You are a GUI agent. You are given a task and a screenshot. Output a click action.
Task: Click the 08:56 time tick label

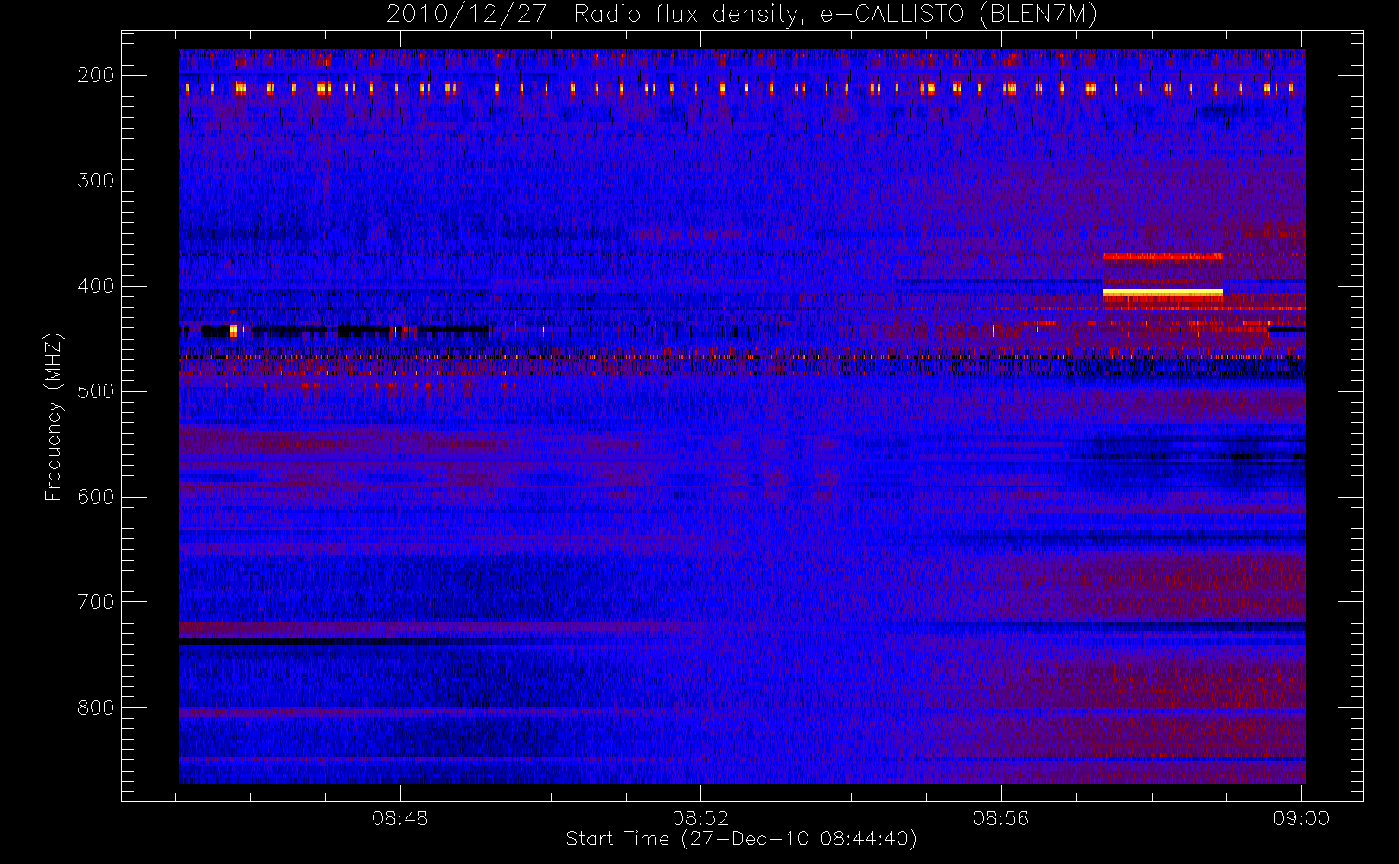click(1000, 818)
